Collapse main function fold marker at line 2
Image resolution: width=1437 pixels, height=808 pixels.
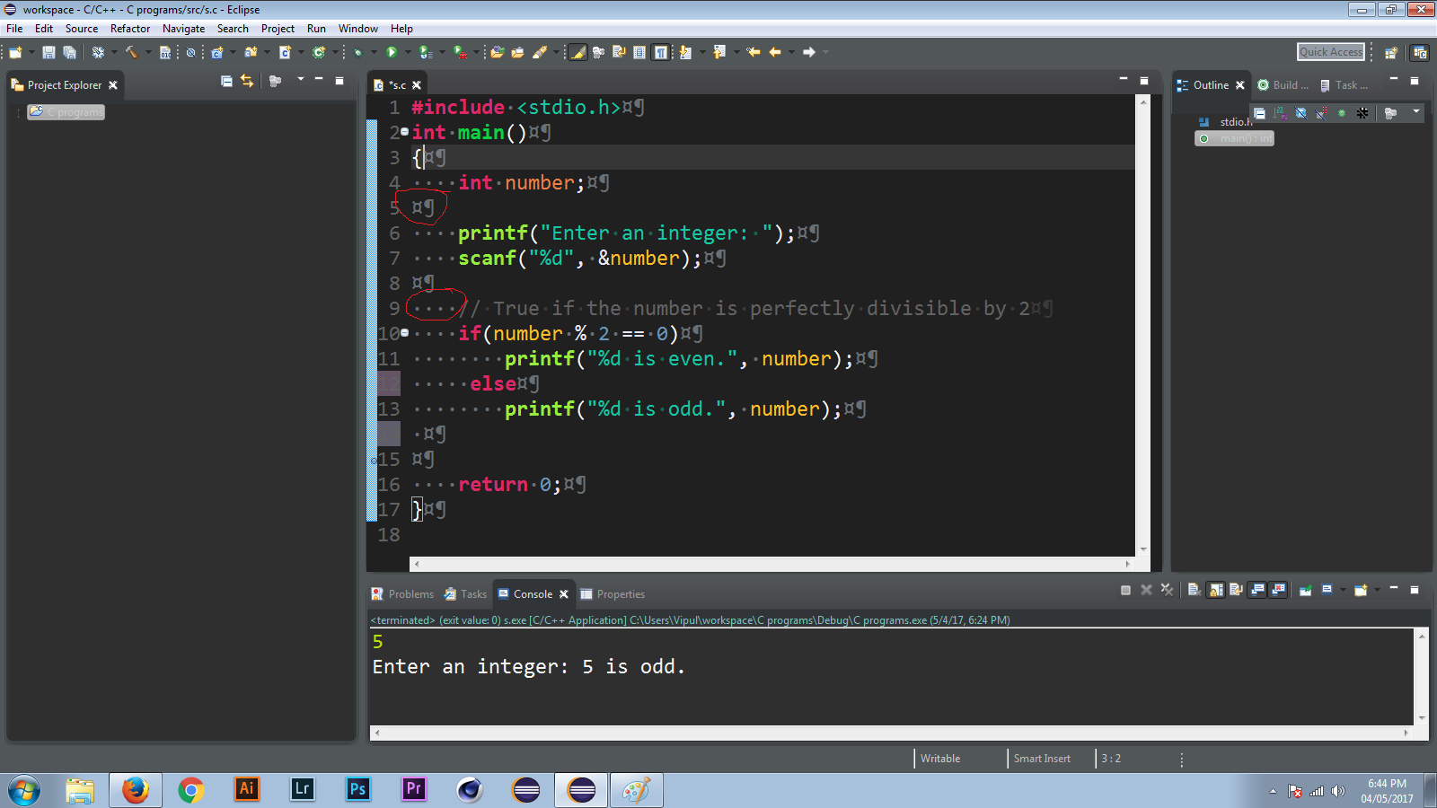(x=404, y=132)
